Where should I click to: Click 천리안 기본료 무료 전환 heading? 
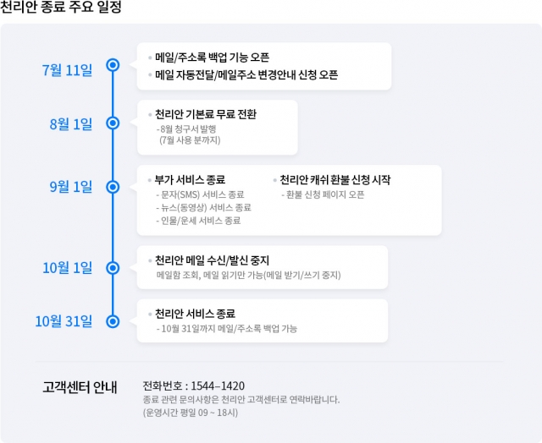click(x=206, y=114)
